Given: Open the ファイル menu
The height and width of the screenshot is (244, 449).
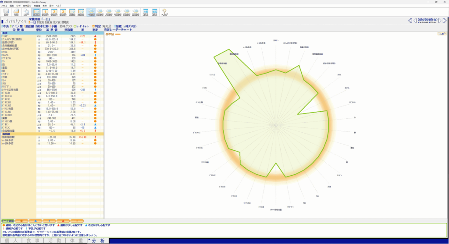Looking at the screenshot, I should (x=4, y=6).
